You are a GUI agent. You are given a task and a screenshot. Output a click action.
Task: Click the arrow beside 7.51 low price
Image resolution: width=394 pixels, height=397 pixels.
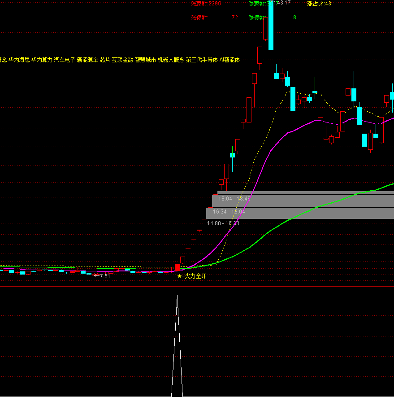click(96, 276)
